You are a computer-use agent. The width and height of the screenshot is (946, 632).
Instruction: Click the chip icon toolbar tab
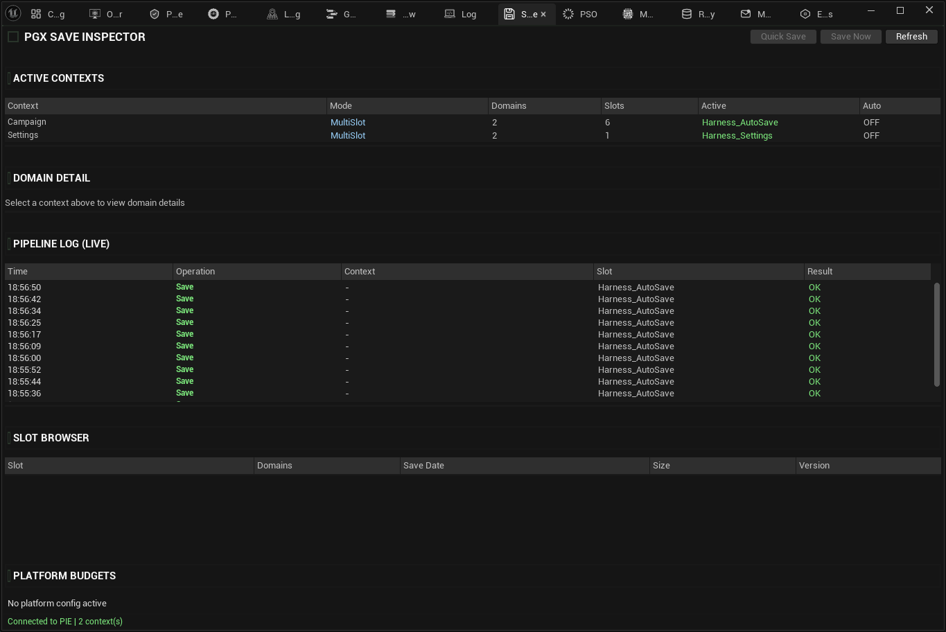tap(627, 13)
